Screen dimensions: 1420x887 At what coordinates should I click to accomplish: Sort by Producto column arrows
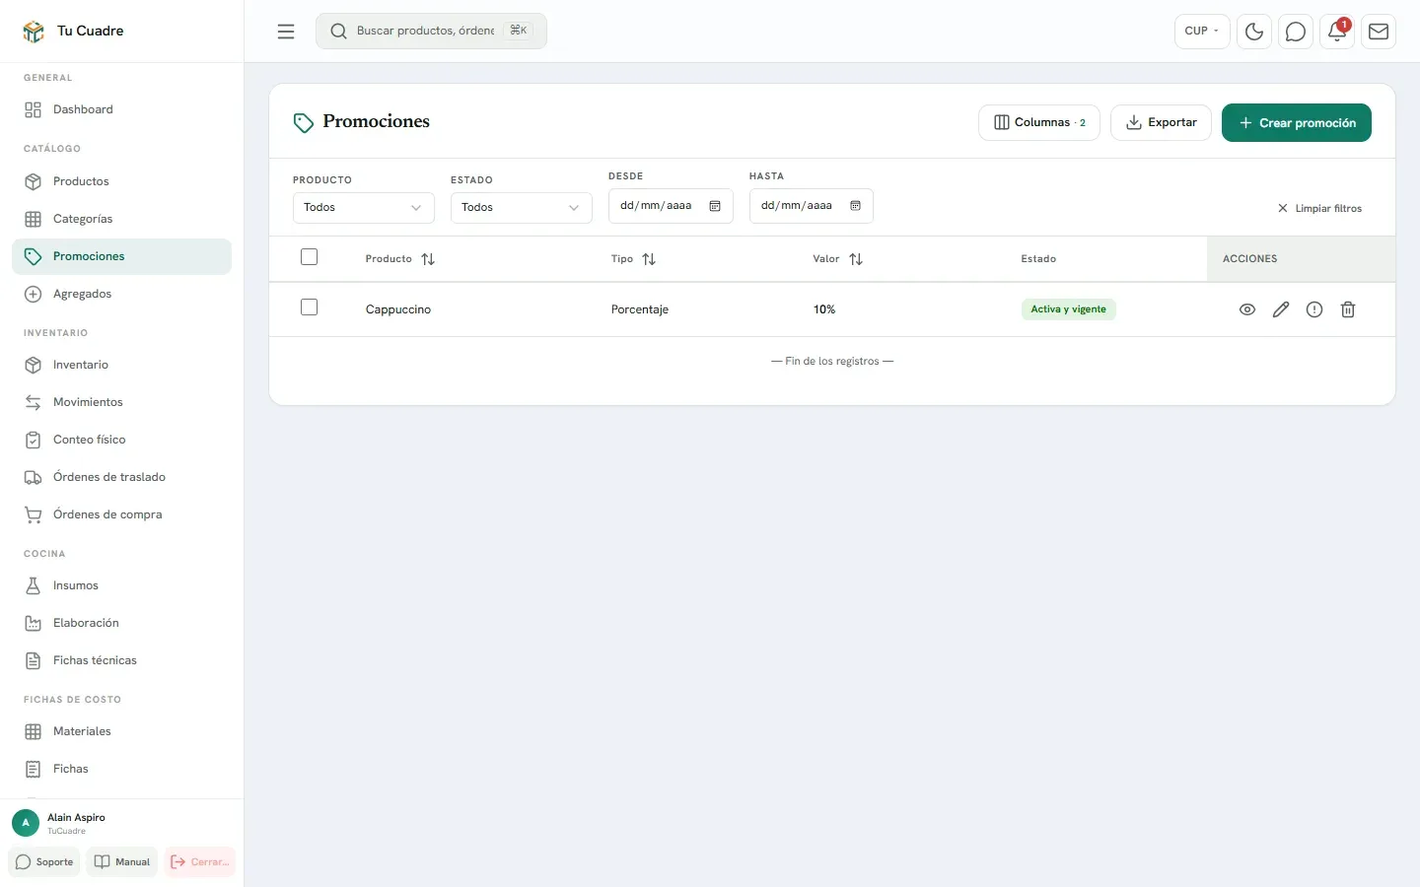point(428,259)
